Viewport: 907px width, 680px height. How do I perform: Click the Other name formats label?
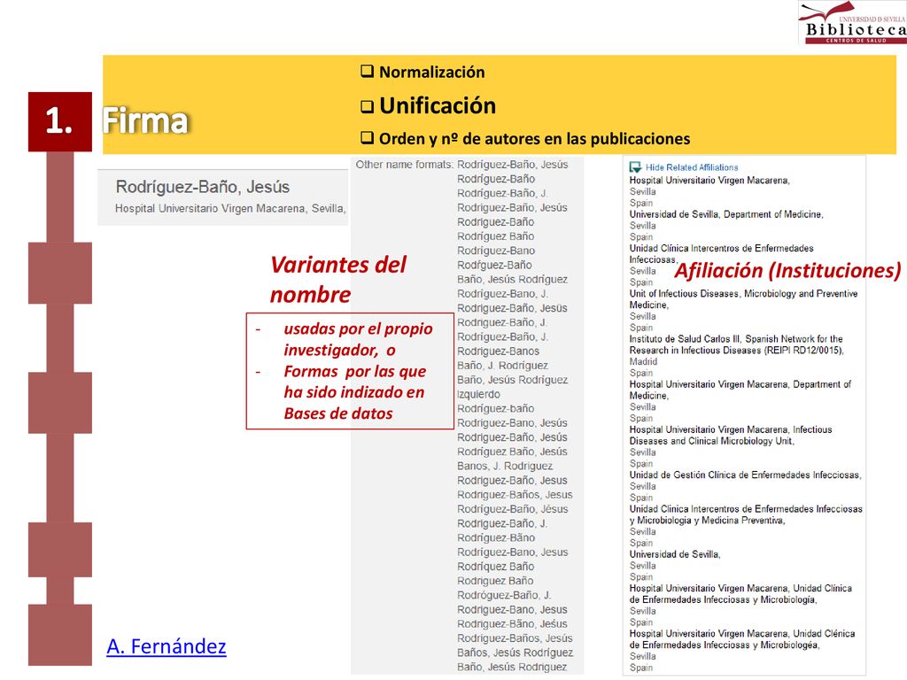coord(404,165)
